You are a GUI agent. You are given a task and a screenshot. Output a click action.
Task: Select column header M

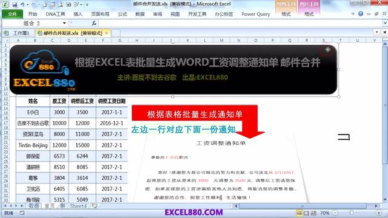(222, 41)
